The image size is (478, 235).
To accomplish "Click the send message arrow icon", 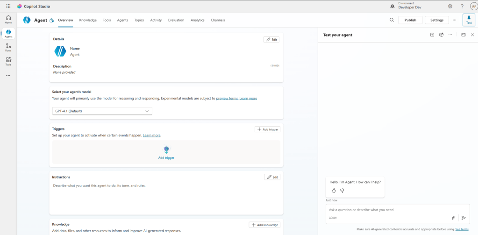I will (464, 218).
